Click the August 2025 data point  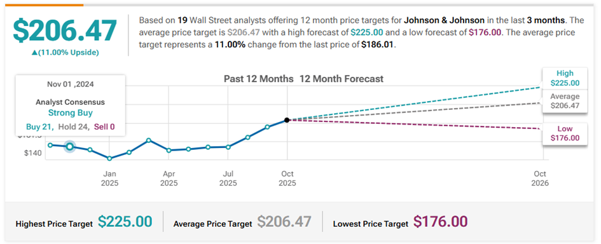point(247,137)
